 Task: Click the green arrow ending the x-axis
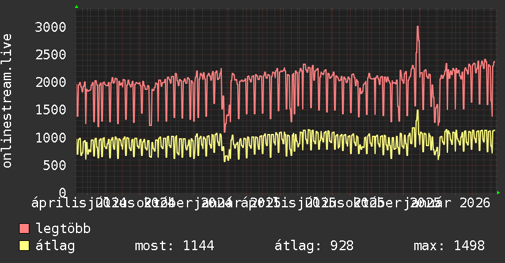click(498, 193)
